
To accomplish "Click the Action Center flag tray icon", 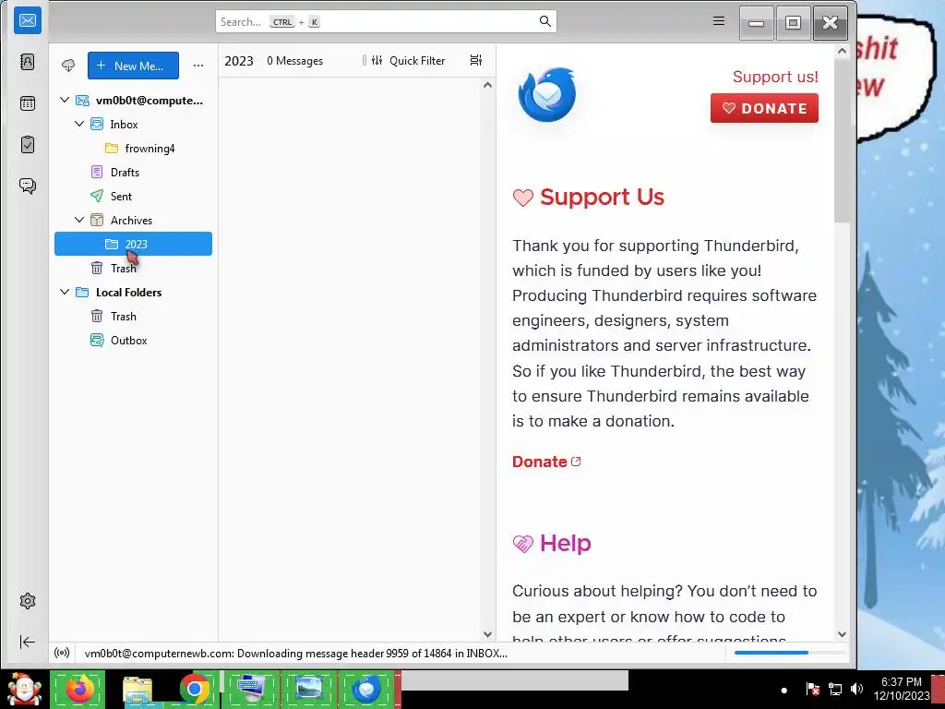I will coord(812,689).
